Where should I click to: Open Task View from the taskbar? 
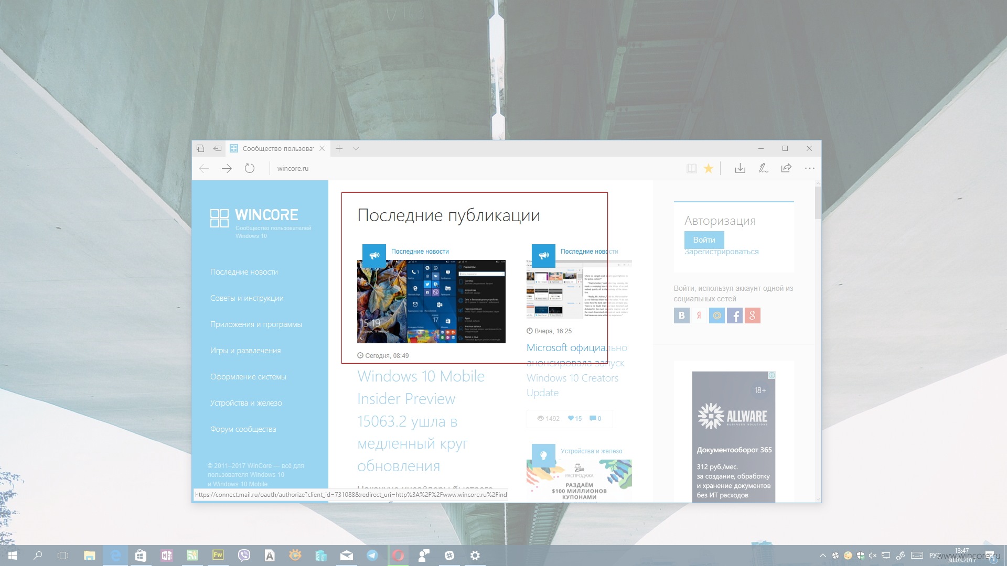(63, 556)
